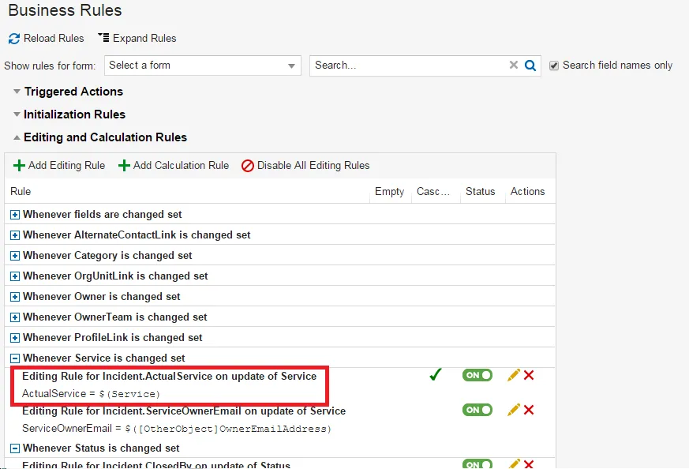The width and height of the screenshot is (689, 469).
Task: Click the Expand Rules list icon
Action: pos(103,38)
